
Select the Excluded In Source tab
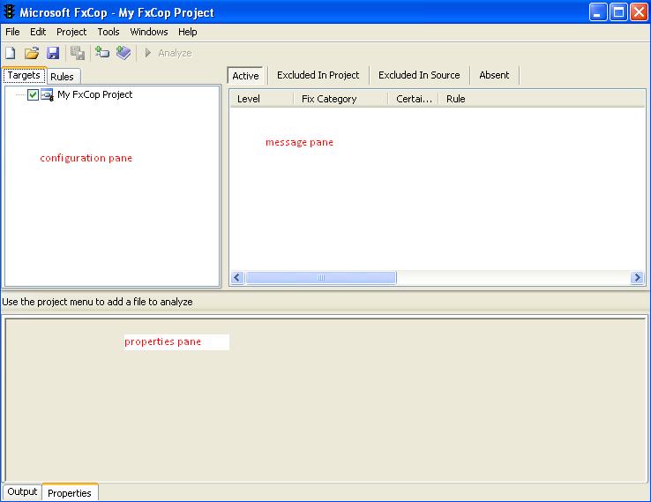[x=419, y=75]
